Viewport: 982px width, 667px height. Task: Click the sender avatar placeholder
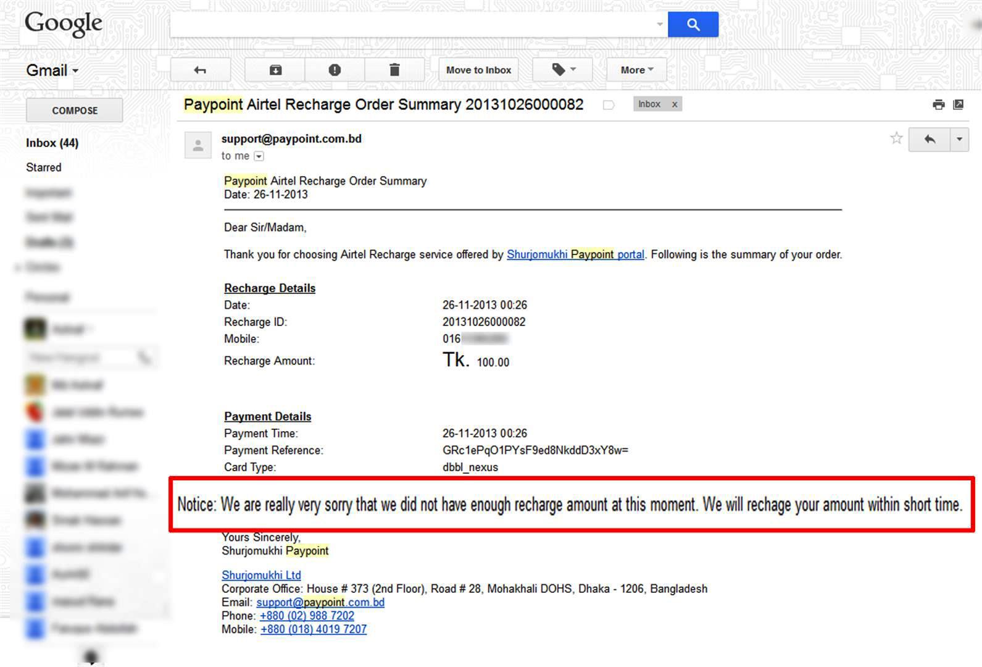pos(198,146)
